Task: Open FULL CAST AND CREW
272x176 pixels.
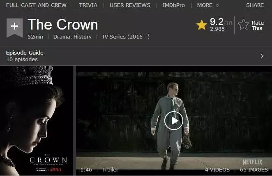Action: [x=36, y=5]
